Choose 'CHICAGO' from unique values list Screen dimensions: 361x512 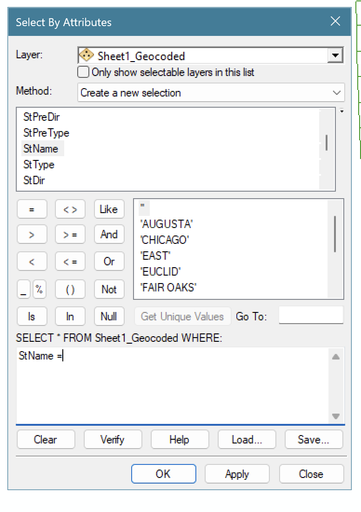[165, 240]
